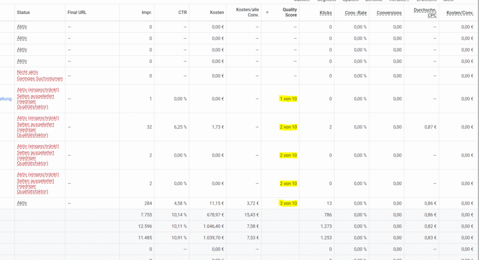
Task: Click the 7,58 € Kosten/alle Conv. value
Action: [253, 226]
